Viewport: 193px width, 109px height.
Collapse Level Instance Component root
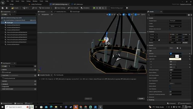point(3,20)
